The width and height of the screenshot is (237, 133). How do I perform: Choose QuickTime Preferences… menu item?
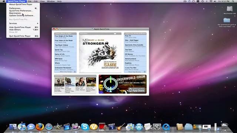point(23,11)
